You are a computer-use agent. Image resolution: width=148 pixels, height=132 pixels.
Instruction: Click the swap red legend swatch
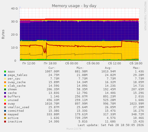(x=5, y=104)
